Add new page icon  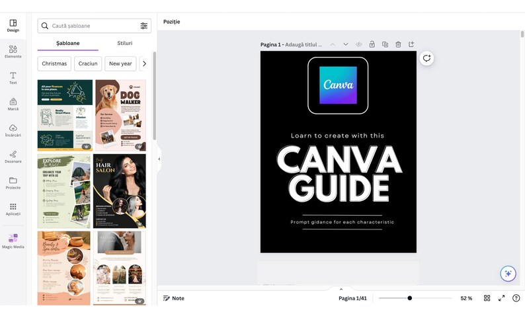tap(411, 44)
